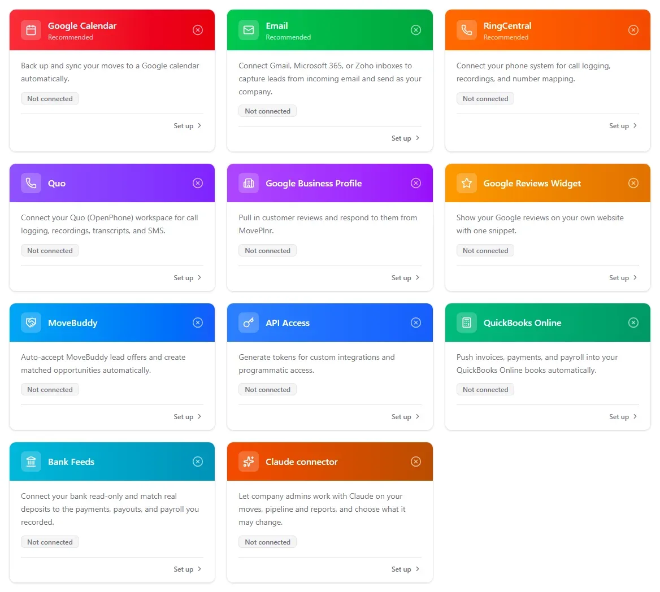Screen dimensions: 660x592
Task: Click "Generate tokens for custom integrations" description
Action: 316,364
